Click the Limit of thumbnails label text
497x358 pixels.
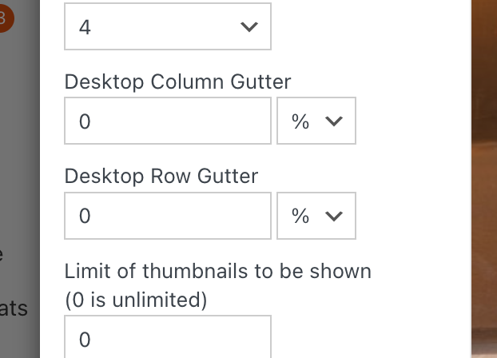point(217,271)
